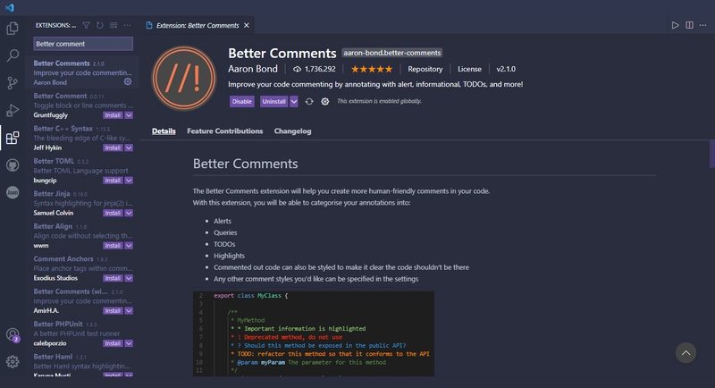Install the Better Align extension
The image size is (715, 388).
(113, 246)
